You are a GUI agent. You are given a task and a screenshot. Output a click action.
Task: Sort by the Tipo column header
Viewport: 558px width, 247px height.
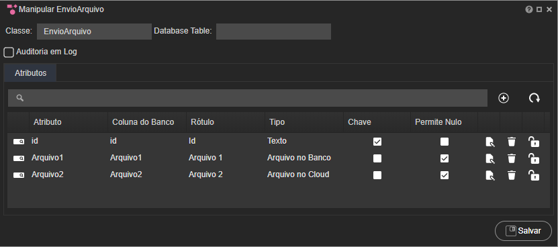tap(277, 122)
